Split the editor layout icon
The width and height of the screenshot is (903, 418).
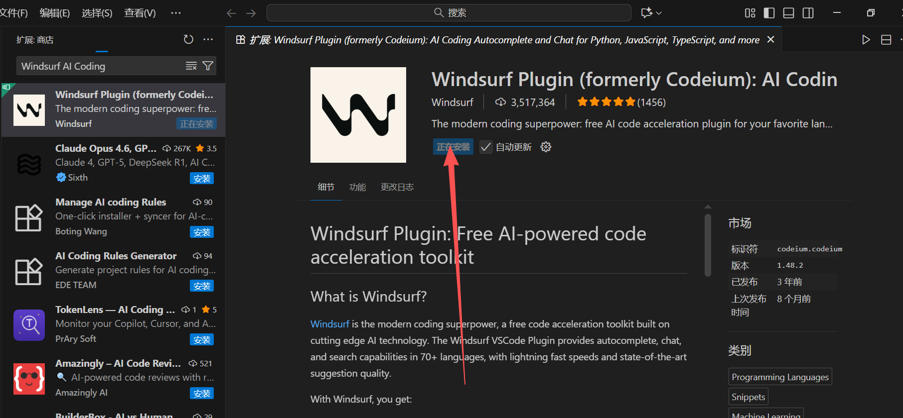pyautogui.click(x=886, y=40)
